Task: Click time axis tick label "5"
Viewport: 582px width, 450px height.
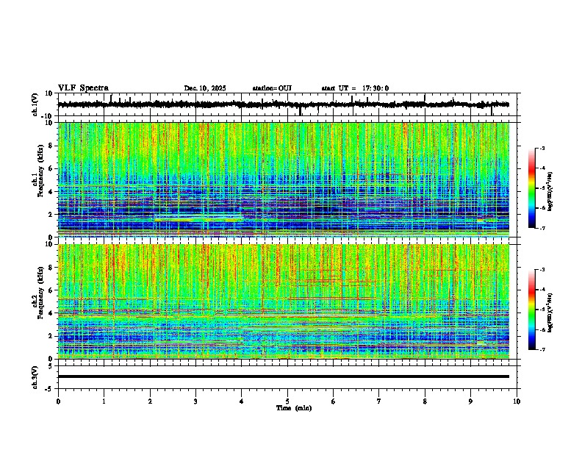Action: pos(287,401)
